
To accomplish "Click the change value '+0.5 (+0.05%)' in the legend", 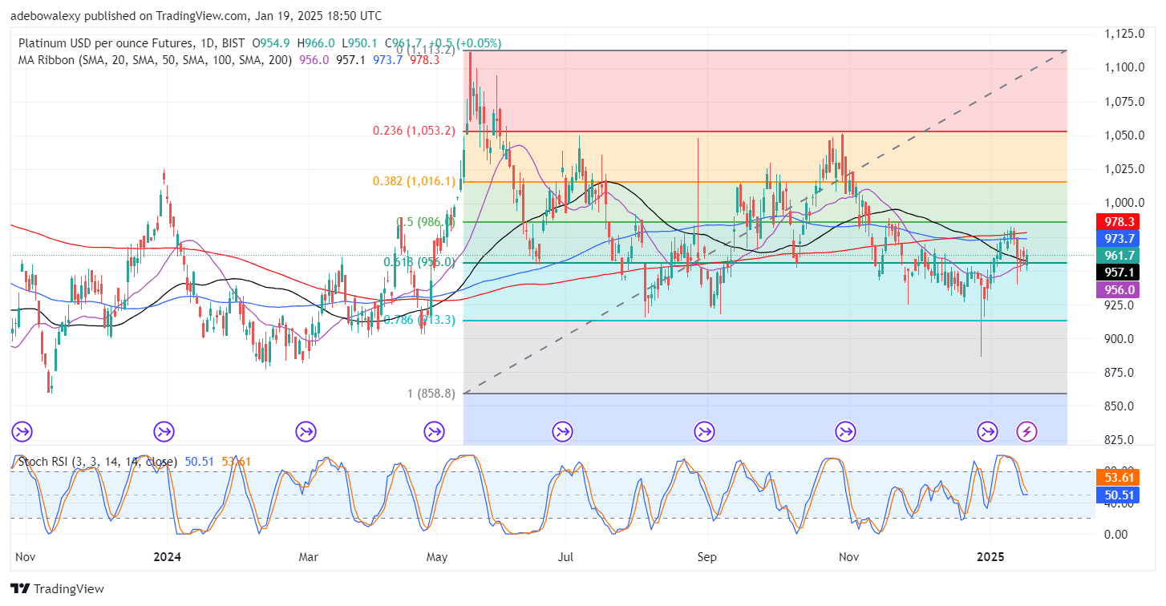I will click(465, 42).
